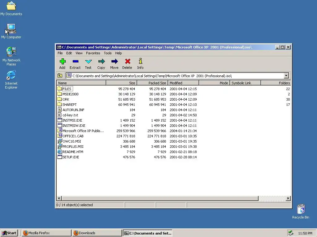Screen dimensions: 317x237
Task: Select the INSTMSIW.EXE icon
Action: click(59, 125)
